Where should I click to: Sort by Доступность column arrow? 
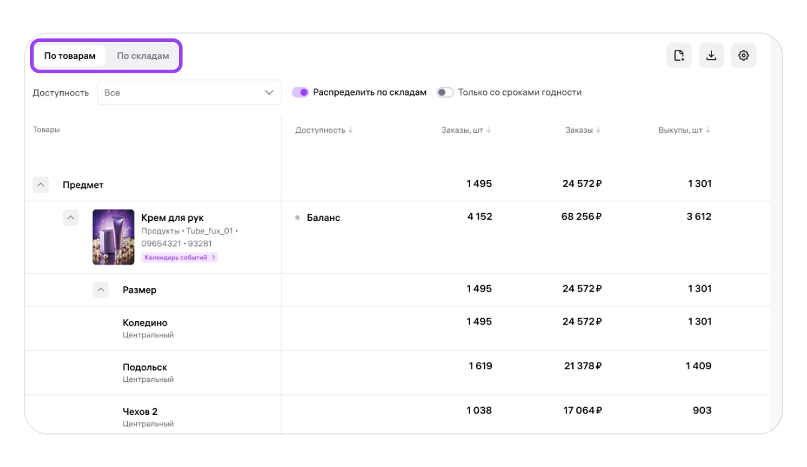(351, 130)
